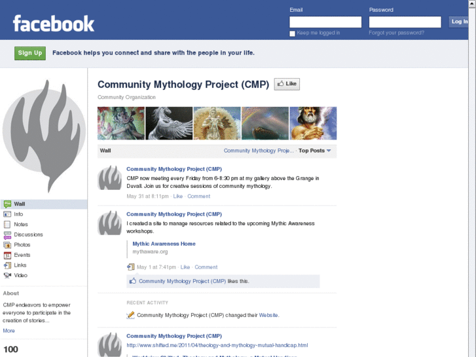
Task: Like the Community Mythology Project page
Action: [287, 84]
